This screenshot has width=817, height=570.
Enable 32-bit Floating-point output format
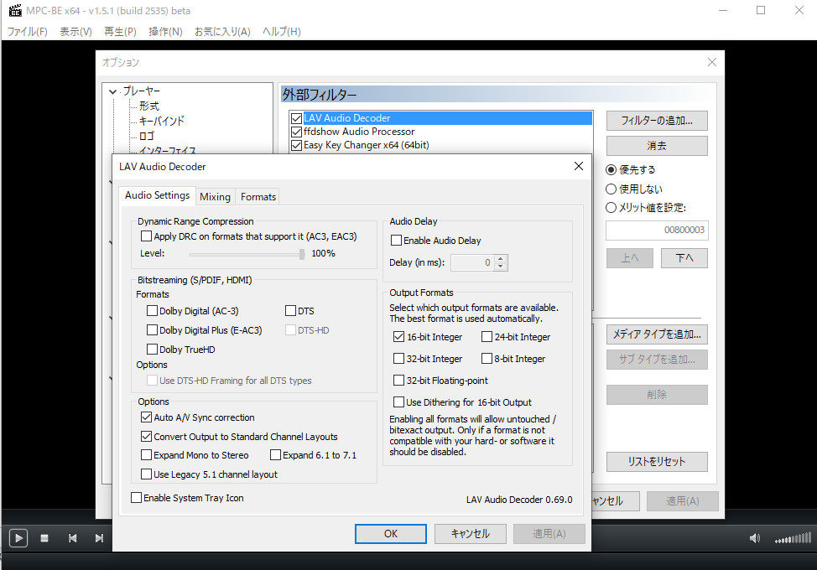pyautogui.click(x=399, y=381)
